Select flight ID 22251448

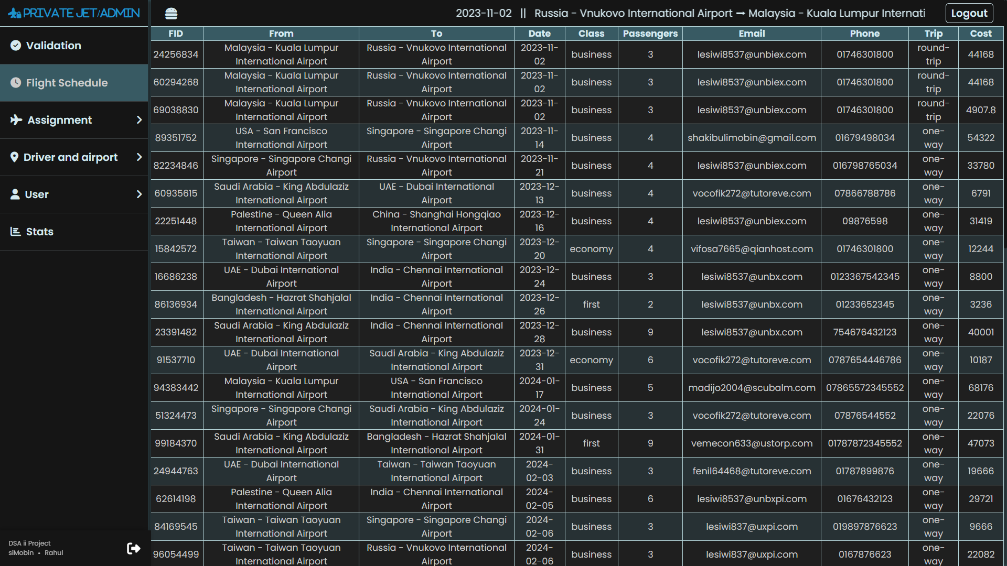point(176,221)
